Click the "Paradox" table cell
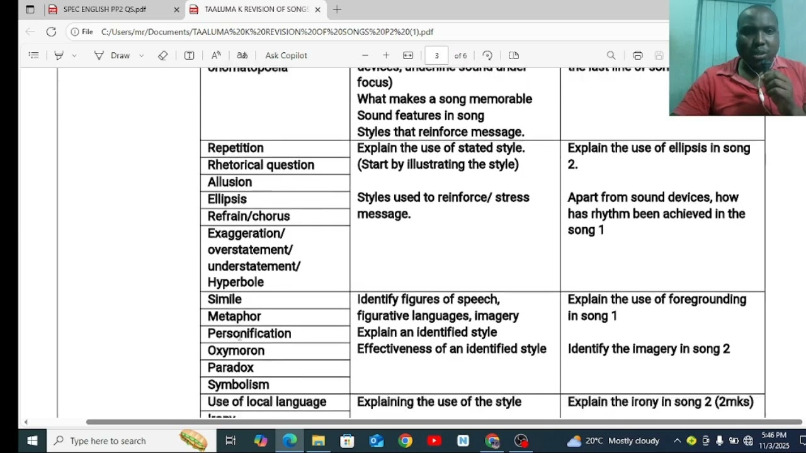806x453 pixels. (275, 367)
